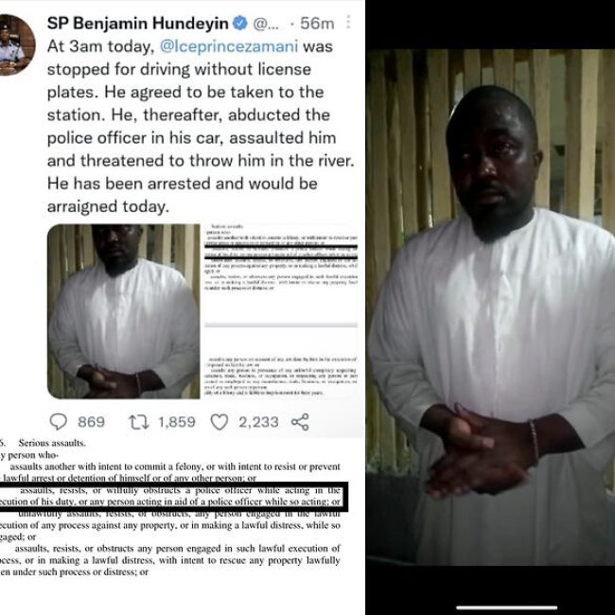Viewport: 615px width, 615px height.
Task: Click the Serious assaults section heading
Action: click(x=52, y=443)
